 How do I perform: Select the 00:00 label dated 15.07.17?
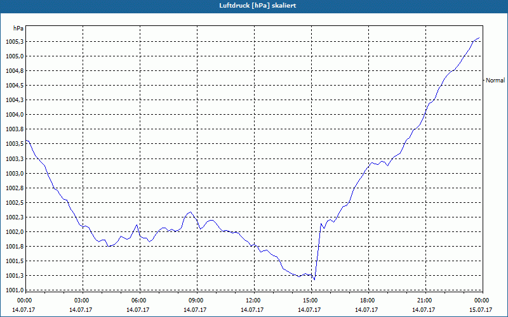coord(481,301)
